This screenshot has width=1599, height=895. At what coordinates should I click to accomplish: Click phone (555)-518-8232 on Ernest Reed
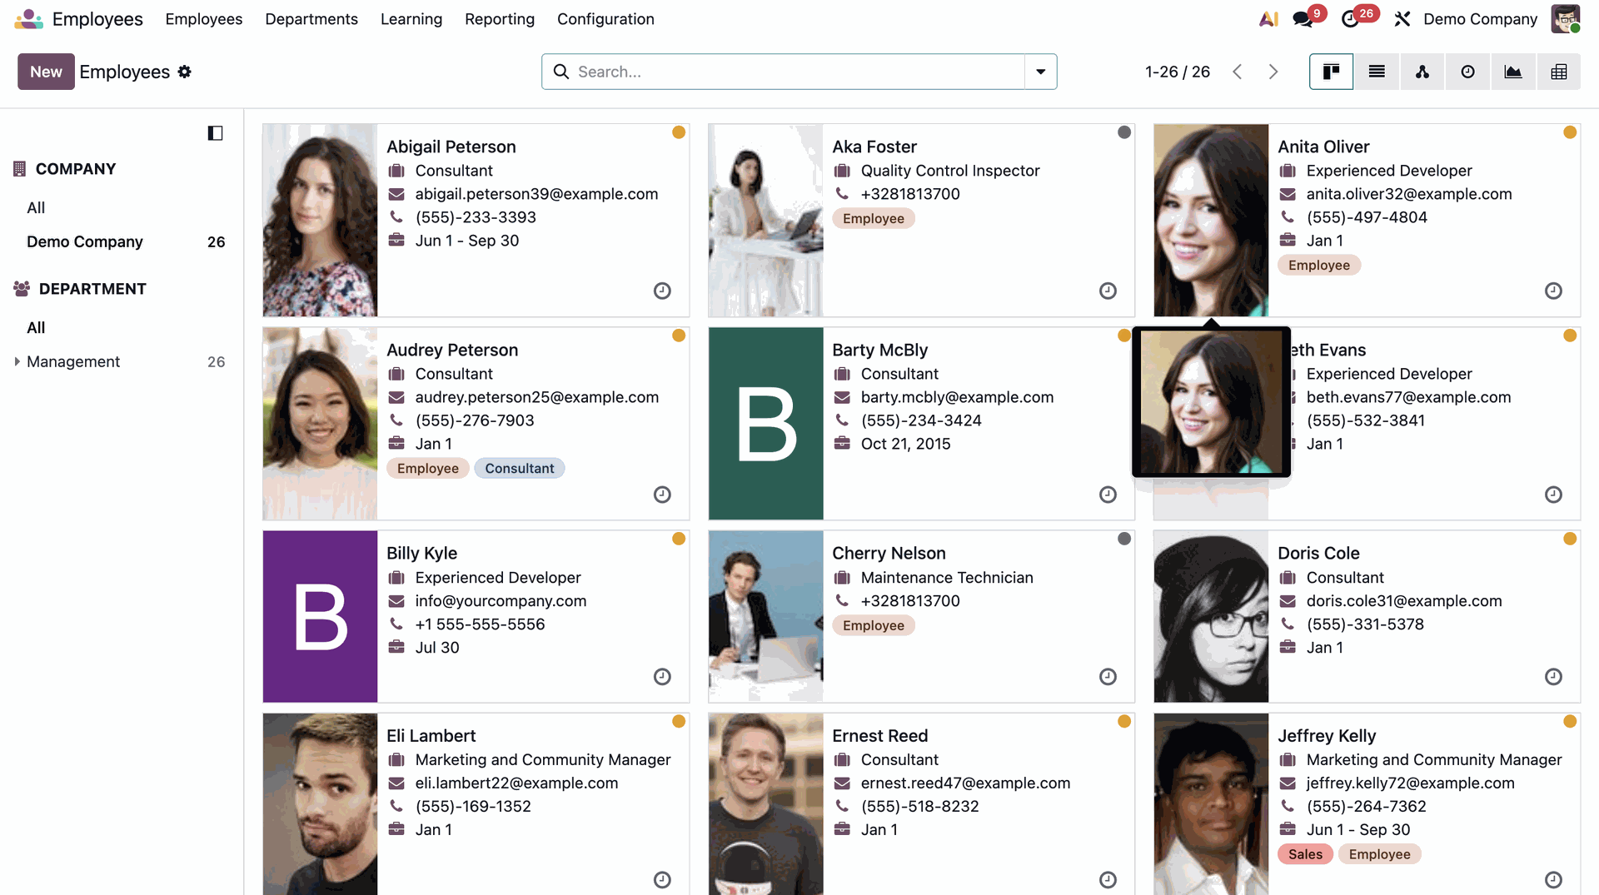click(919, 806)
